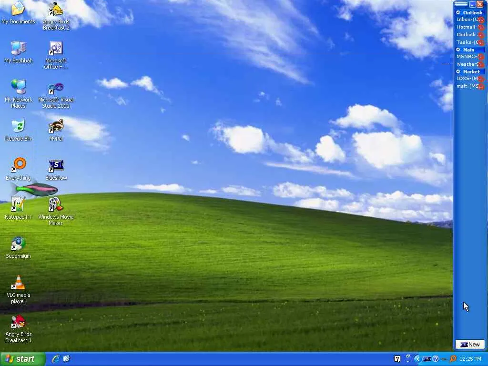Select the Windows Movie Maker shortcut
Screen dimensions: 488x366
(56, 211)
